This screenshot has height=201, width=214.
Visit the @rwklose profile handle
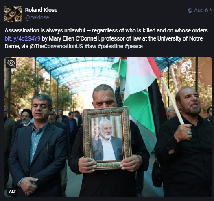pos(37,17)
